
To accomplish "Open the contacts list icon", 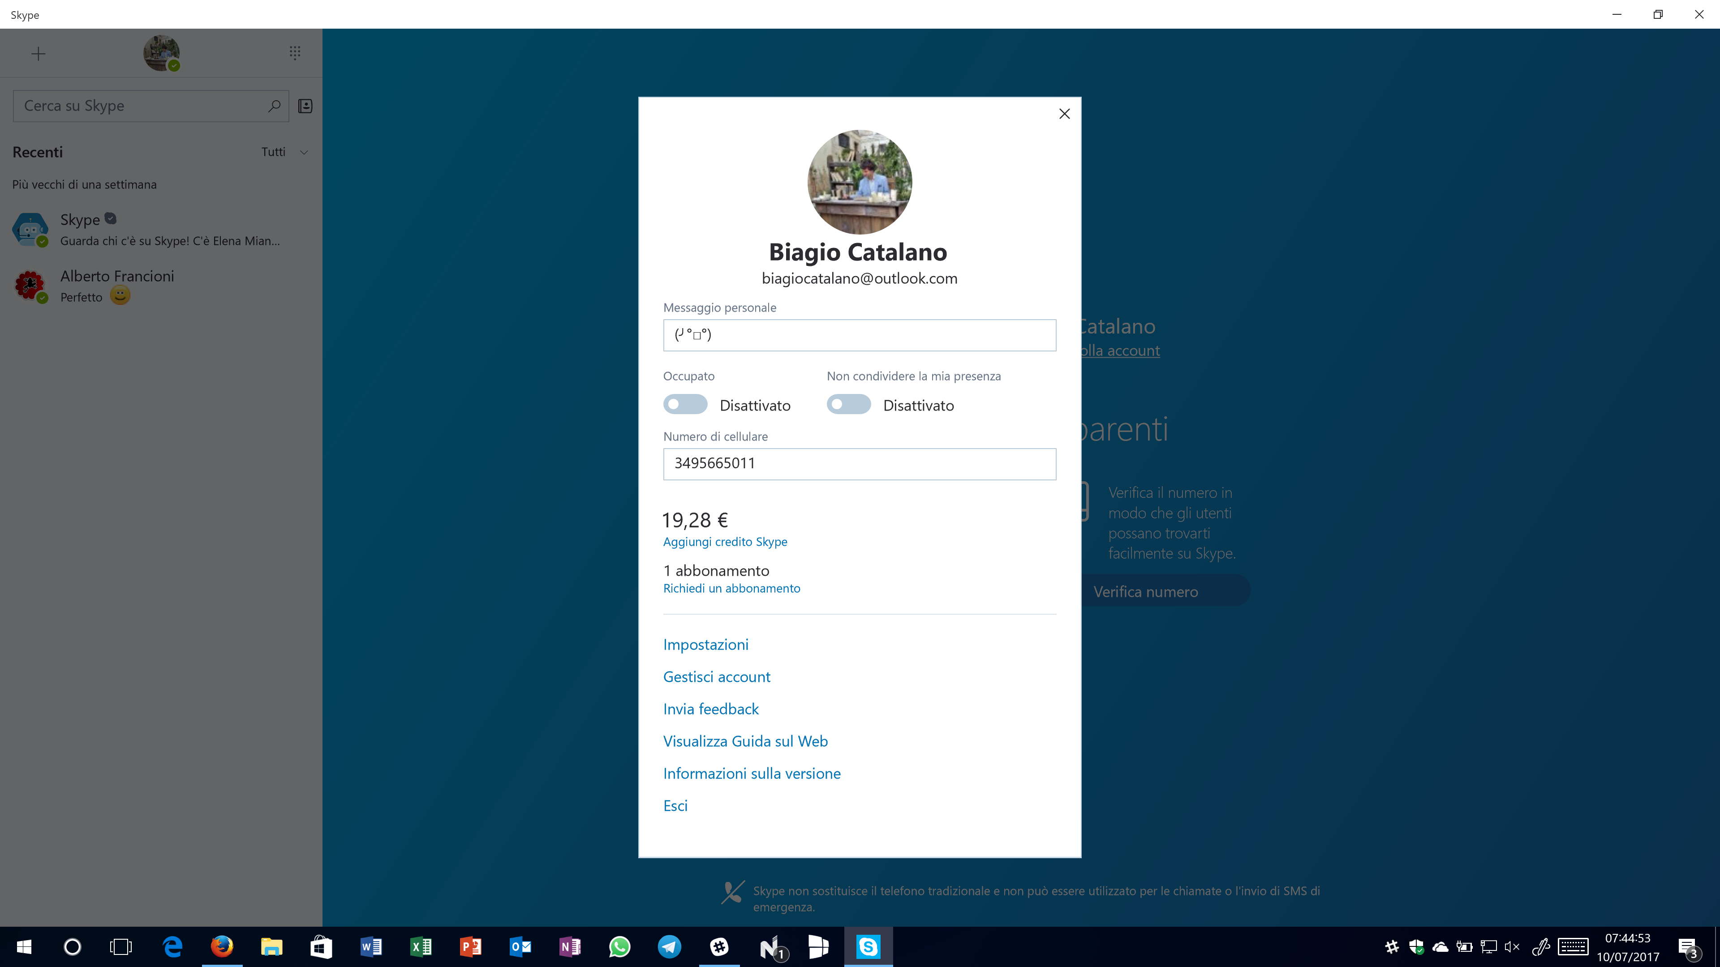I will pos(305,106).
